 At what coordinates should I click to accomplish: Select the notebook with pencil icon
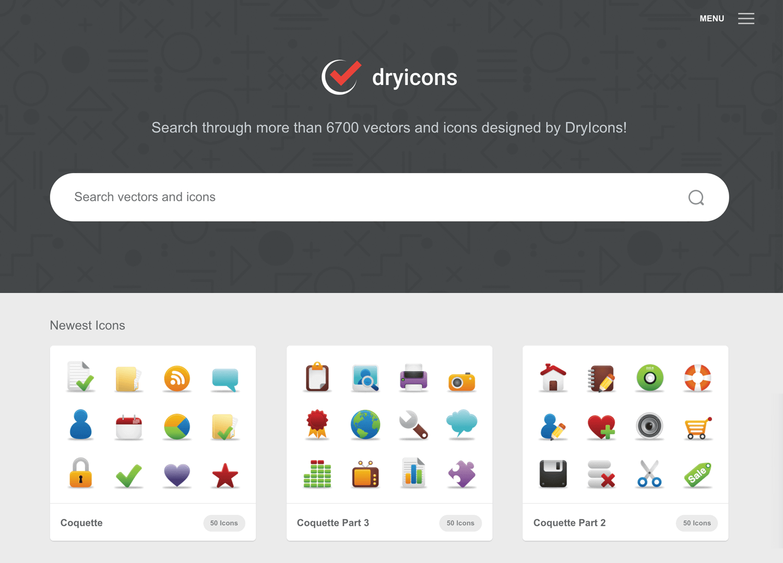click(x=601, y=378)
